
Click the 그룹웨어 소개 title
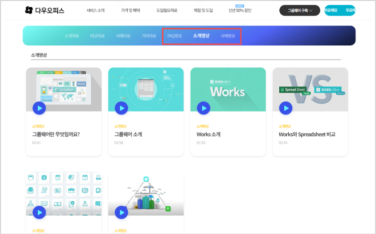[128, 134]
